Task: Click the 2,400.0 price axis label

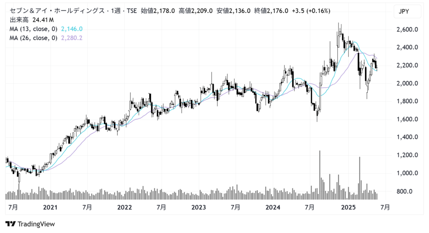Action: [407, 48]
